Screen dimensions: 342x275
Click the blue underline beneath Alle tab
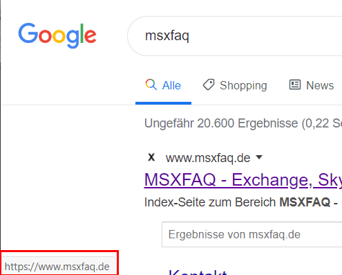point(163,103)
